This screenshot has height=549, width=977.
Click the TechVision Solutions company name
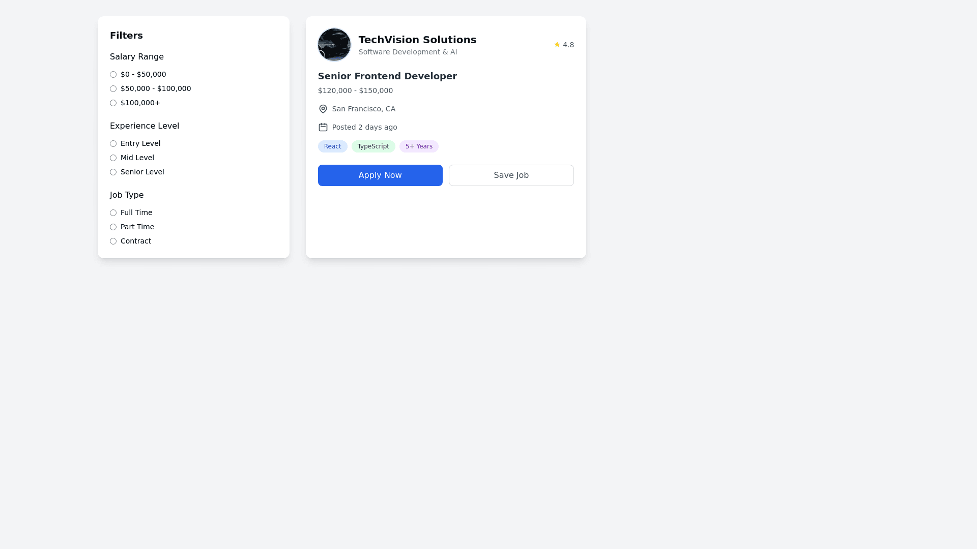[417, 40]
